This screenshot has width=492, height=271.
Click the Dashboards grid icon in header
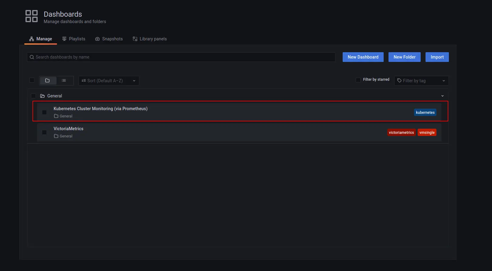tap(32, 16)
